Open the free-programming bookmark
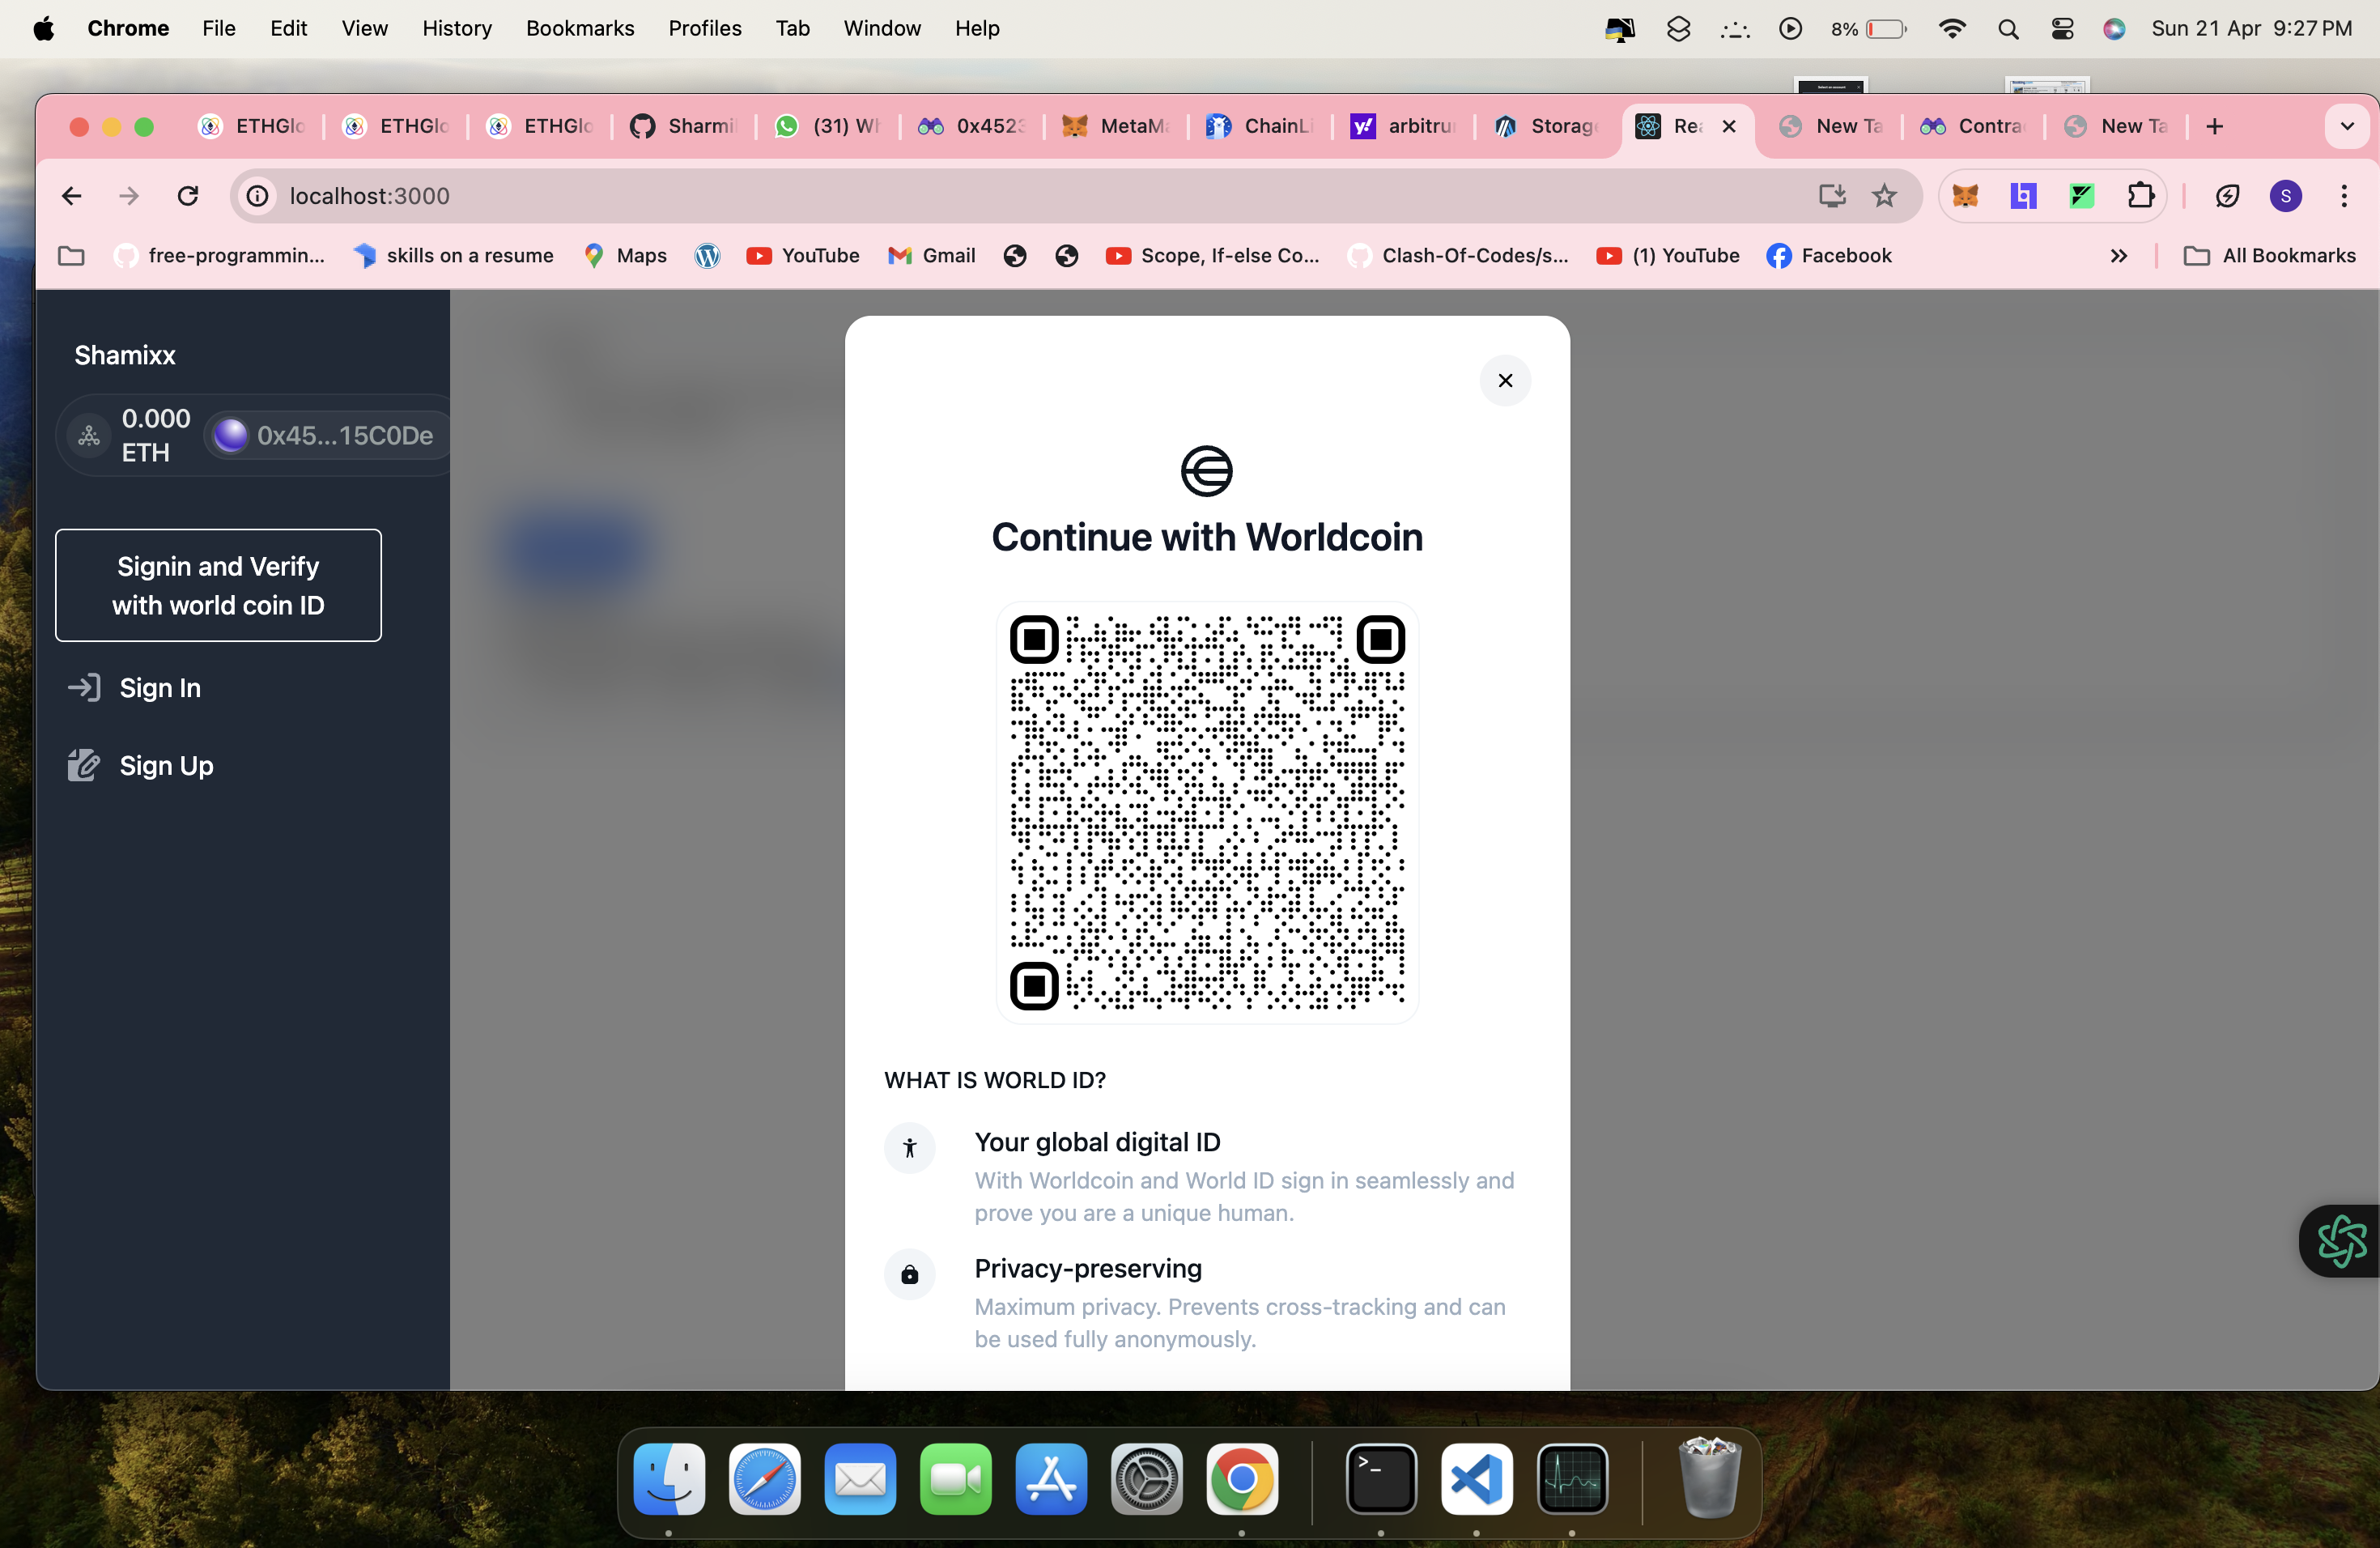Viewport: 2380px width, 1548px height. click(220, 256)
